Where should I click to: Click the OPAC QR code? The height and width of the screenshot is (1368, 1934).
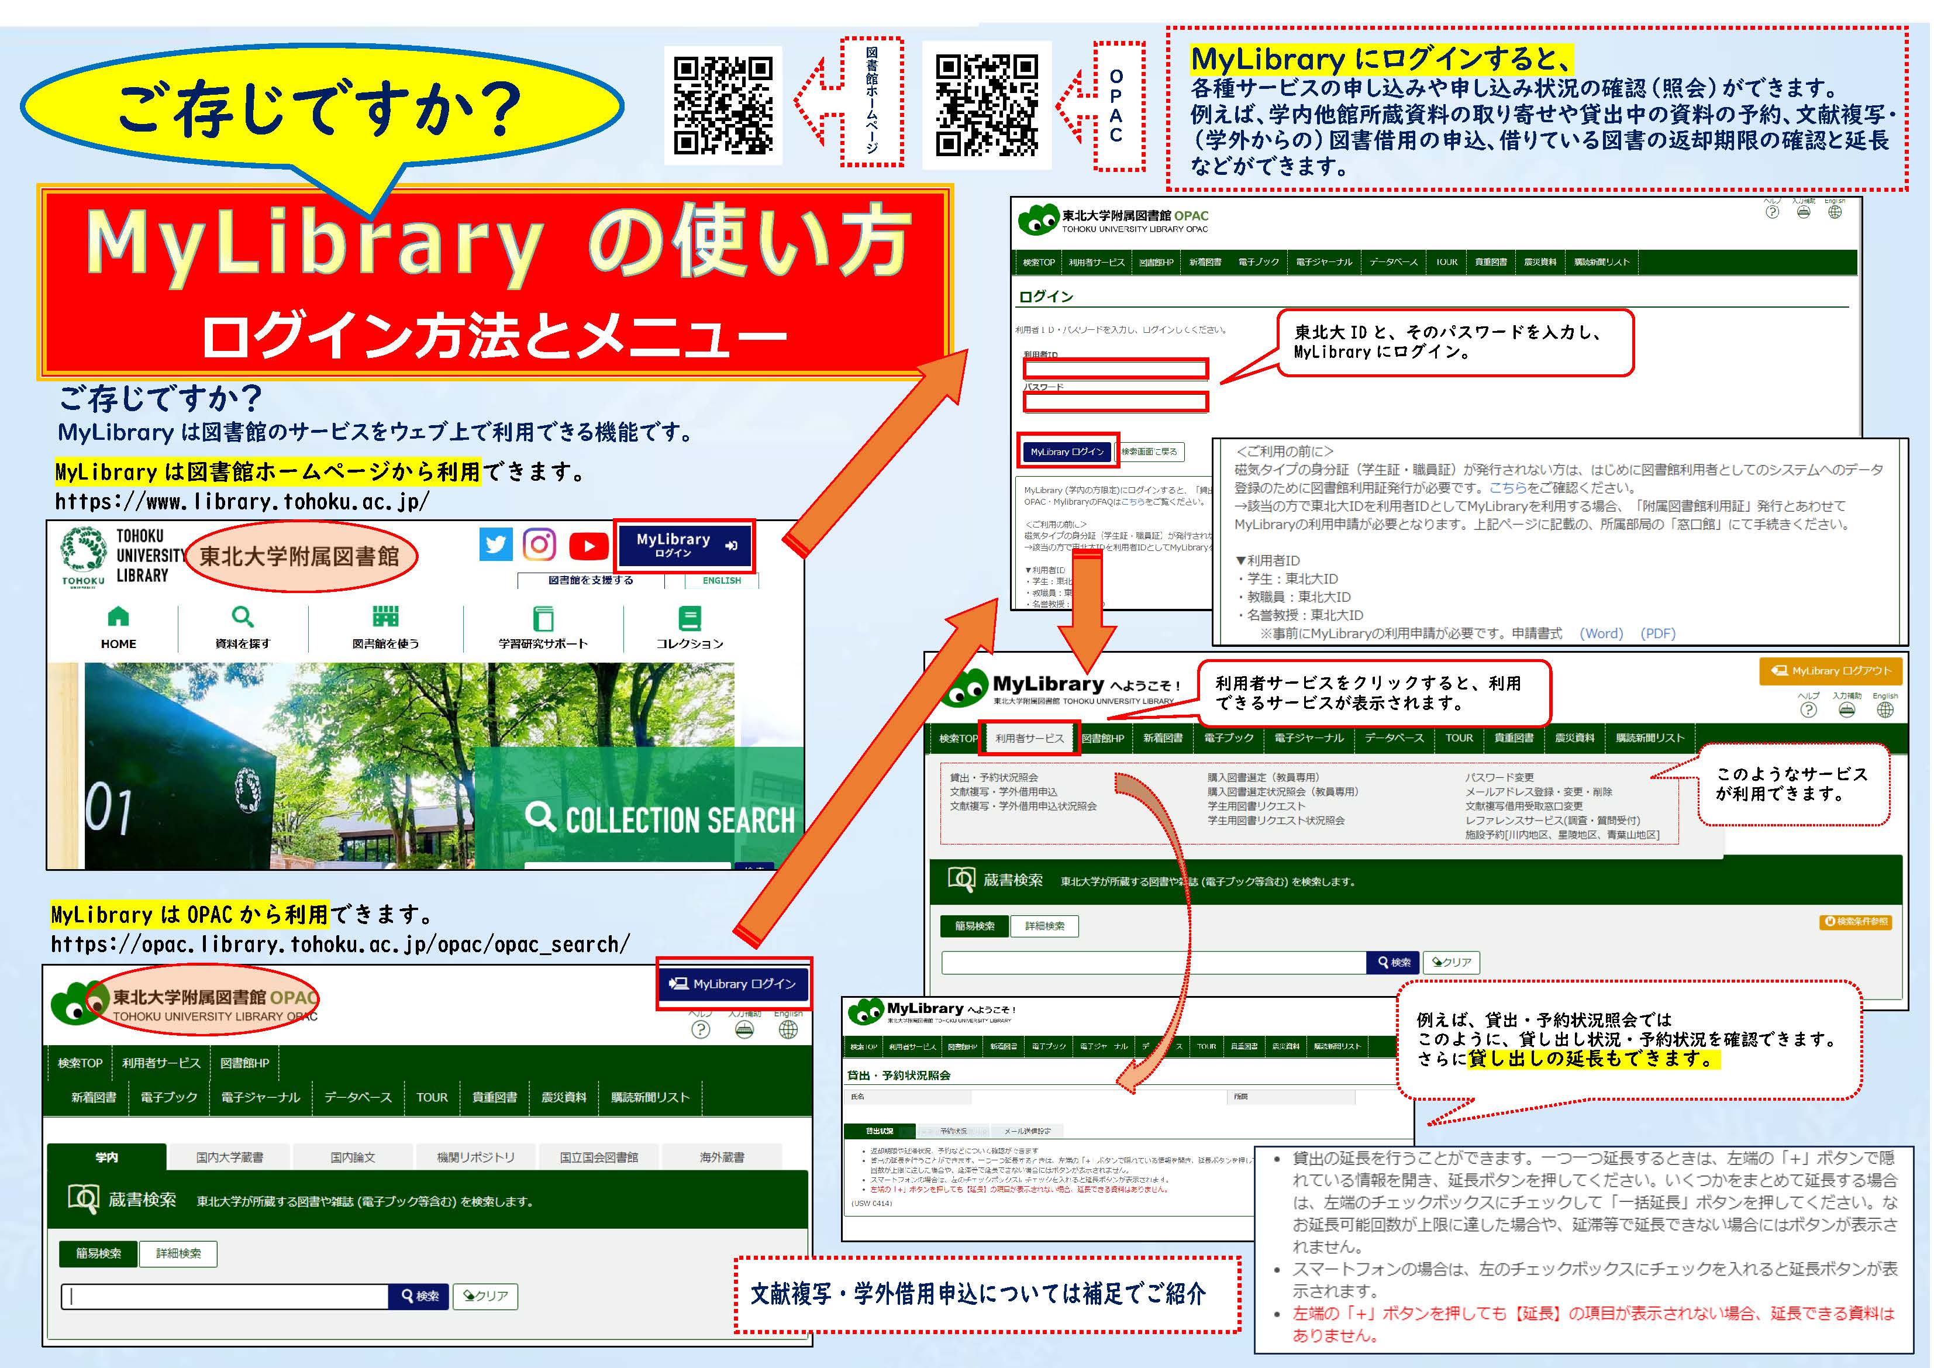click(x=987, y=105)
